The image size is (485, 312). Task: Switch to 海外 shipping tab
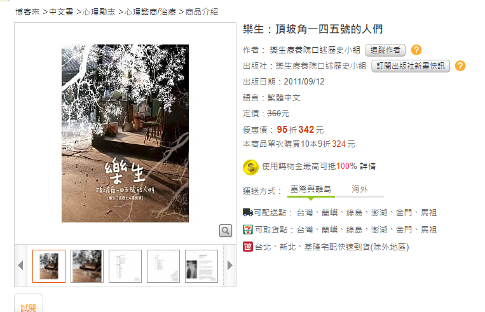click(360, 189)
